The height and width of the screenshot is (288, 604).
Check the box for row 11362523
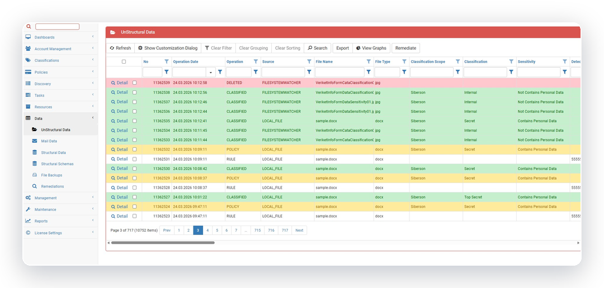click(134, 216)
